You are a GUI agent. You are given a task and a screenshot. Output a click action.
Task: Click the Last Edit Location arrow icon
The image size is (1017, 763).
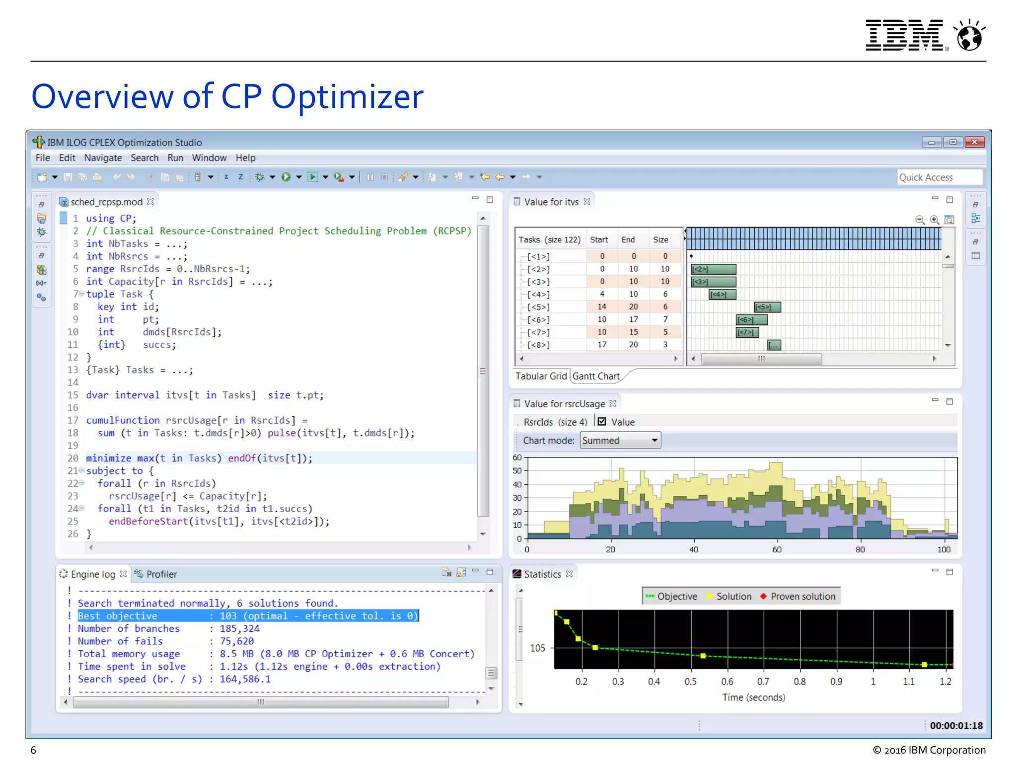[x=485, y=177]
